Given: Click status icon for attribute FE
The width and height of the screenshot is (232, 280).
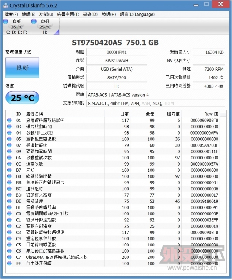Looking at the screenshot, I should (9, 263).
